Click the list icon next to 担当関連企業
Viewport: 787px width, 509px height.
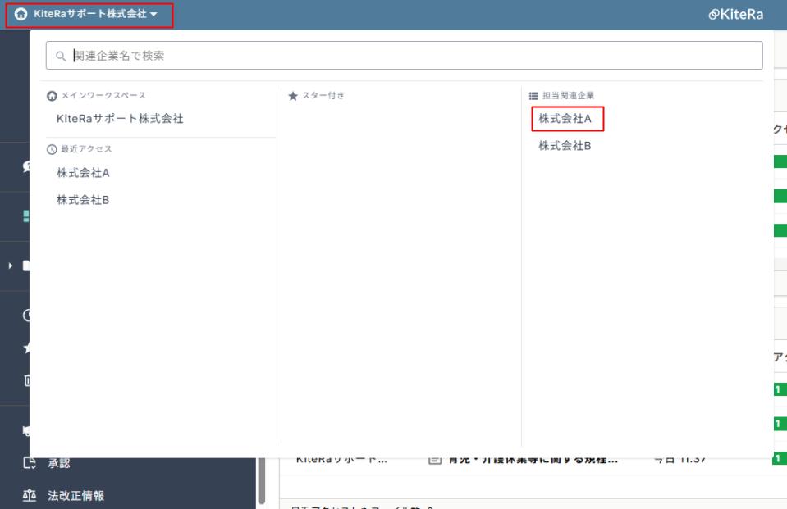coord(533,96)
